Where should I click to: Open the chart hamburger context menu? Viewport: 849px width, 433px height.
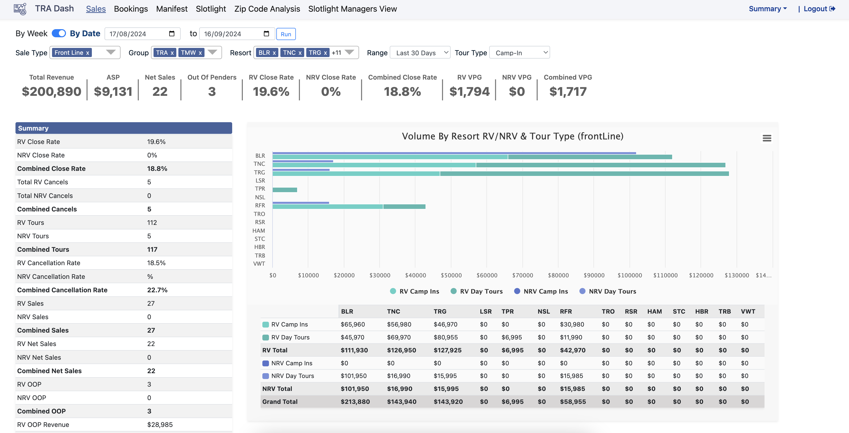767,138
